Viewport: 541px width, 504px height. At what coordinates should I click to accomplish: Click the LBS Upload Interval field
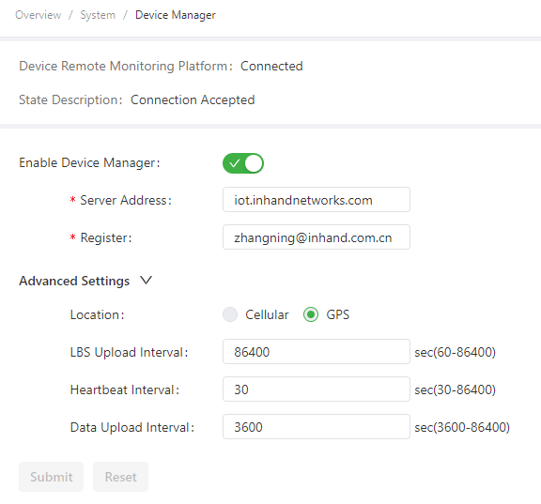pos(317,352)
